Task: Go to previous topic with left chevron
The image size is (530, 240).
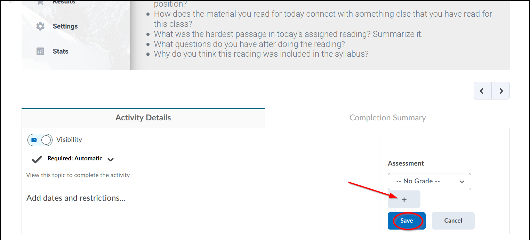Action: (482, 91)
